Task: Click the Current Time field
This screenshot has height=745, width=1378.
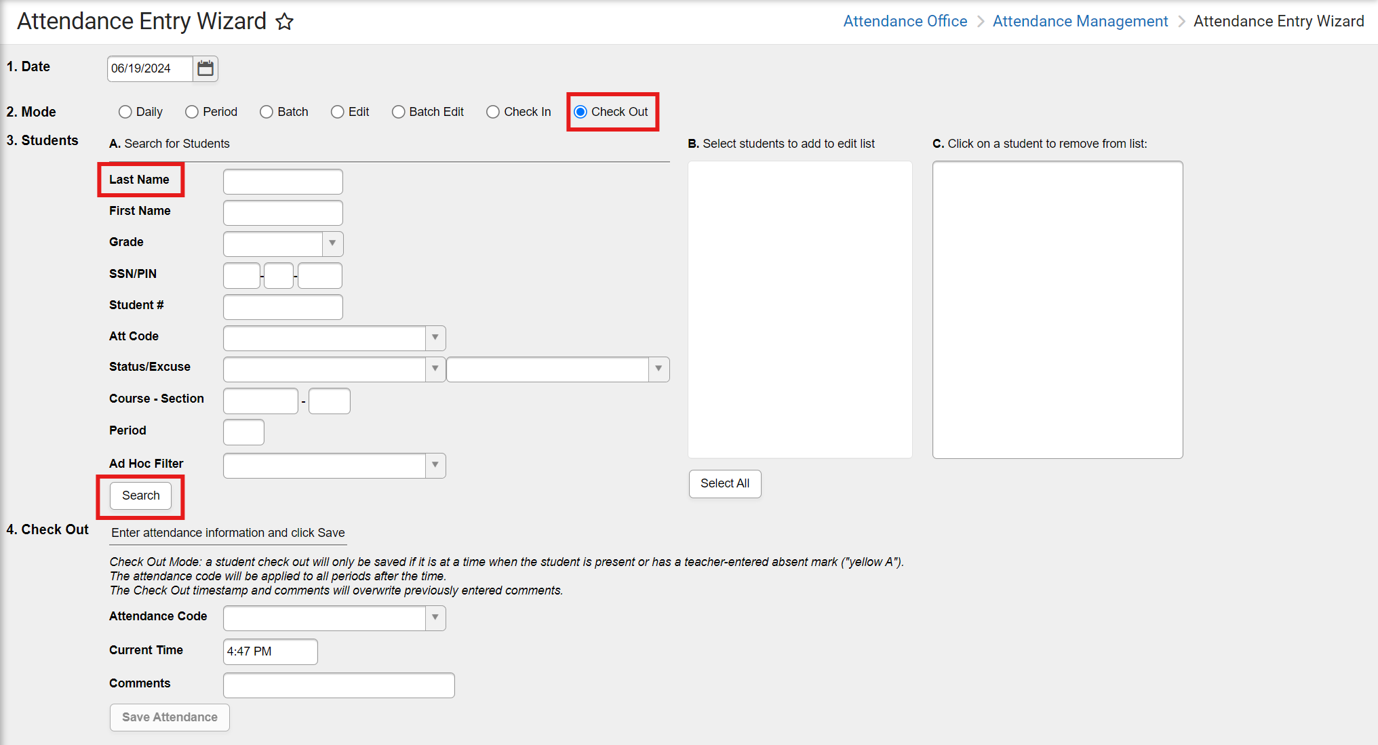Action: click(270, 651)
